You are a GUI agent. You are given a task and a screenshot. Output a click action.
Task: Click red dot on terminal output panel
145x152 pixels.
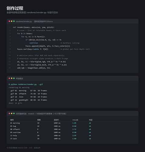[x=9, y=78]
